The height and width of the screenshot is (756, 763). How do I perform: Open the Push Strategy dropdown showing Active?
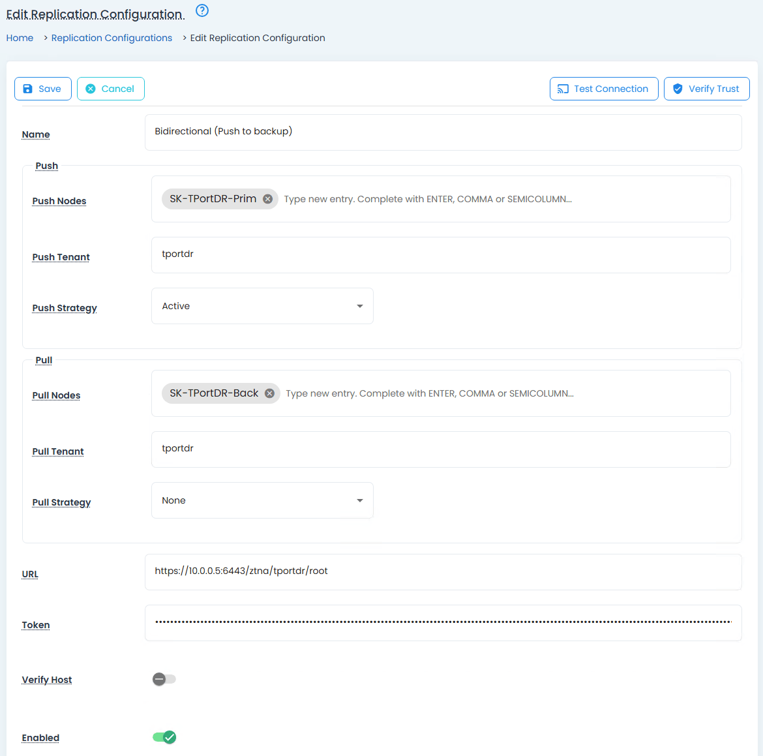tap(262, 306)
